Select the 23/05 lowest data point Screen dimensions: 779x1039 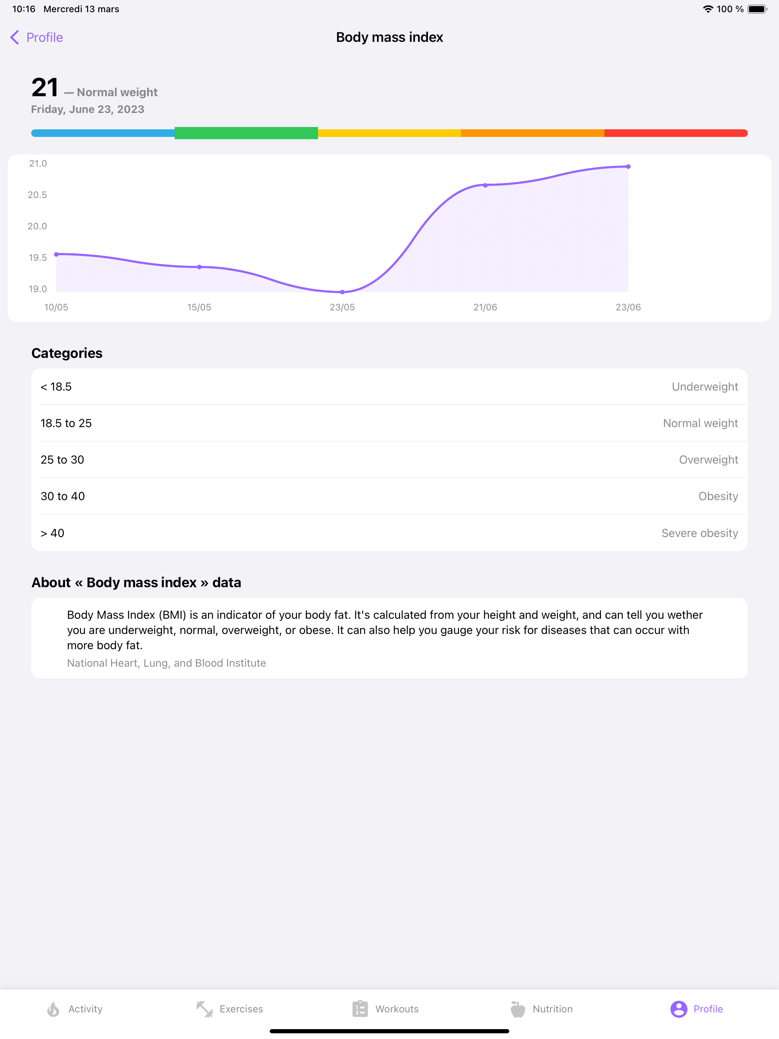click(x=342, y=292)
